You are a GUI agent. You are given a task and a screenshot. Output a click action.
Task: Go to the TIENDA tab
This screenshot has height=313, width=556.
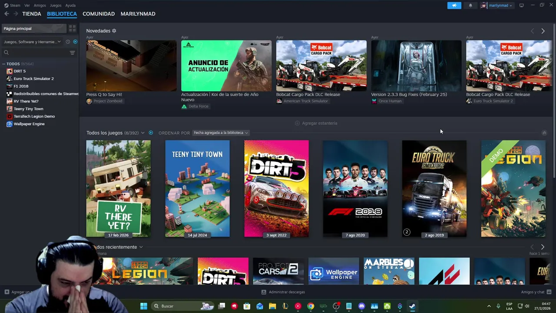point(32,14)
